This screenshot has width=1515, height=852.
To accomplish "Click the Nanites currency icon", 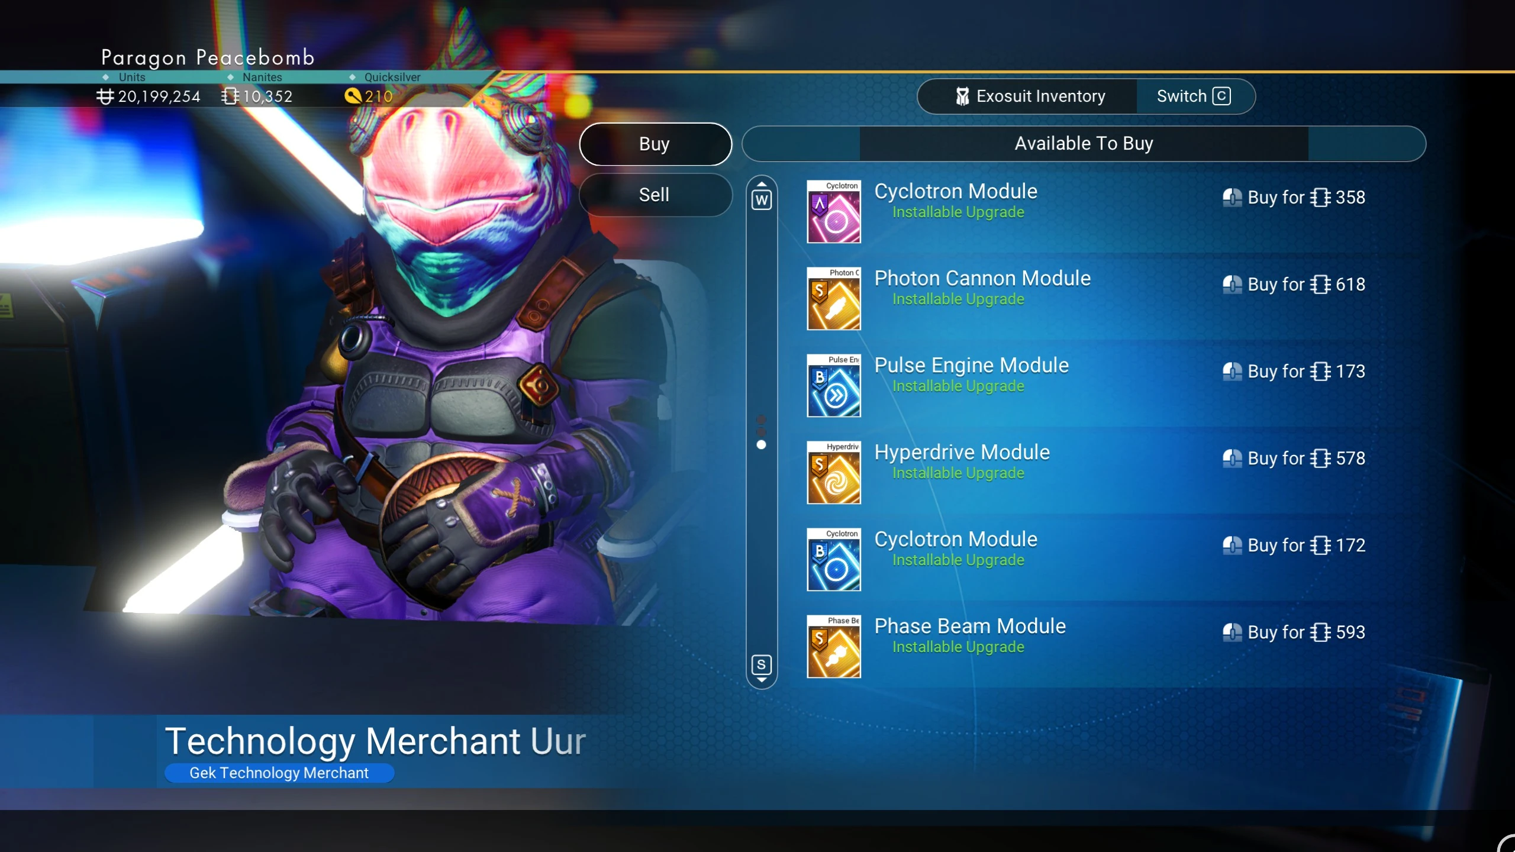I will [x=230, y=96].
